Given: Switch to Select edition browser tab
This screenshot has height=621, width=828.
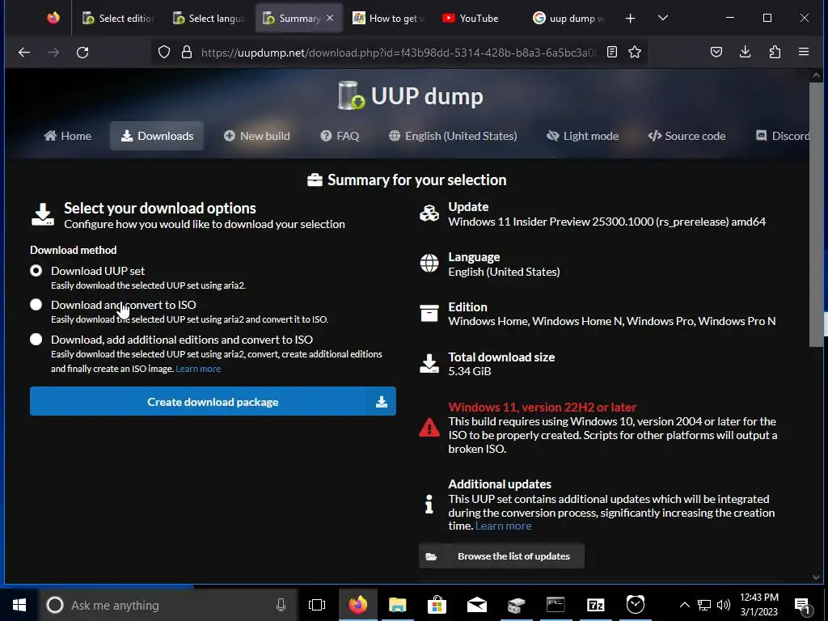Looking at the screenshot, I should click(x=119, y=19).
